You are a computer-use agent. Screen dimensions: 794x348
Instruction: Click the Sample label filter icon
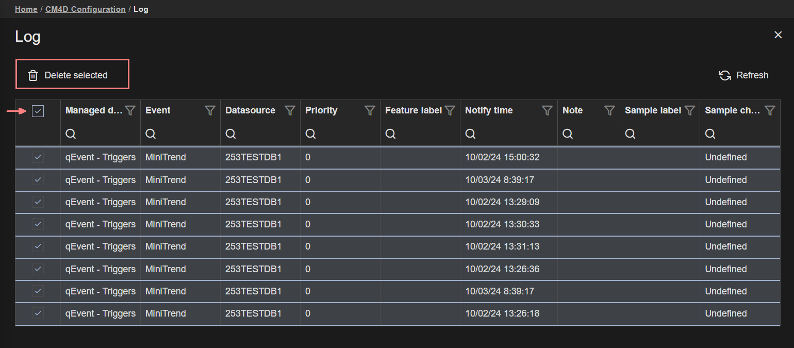(689, 110)
